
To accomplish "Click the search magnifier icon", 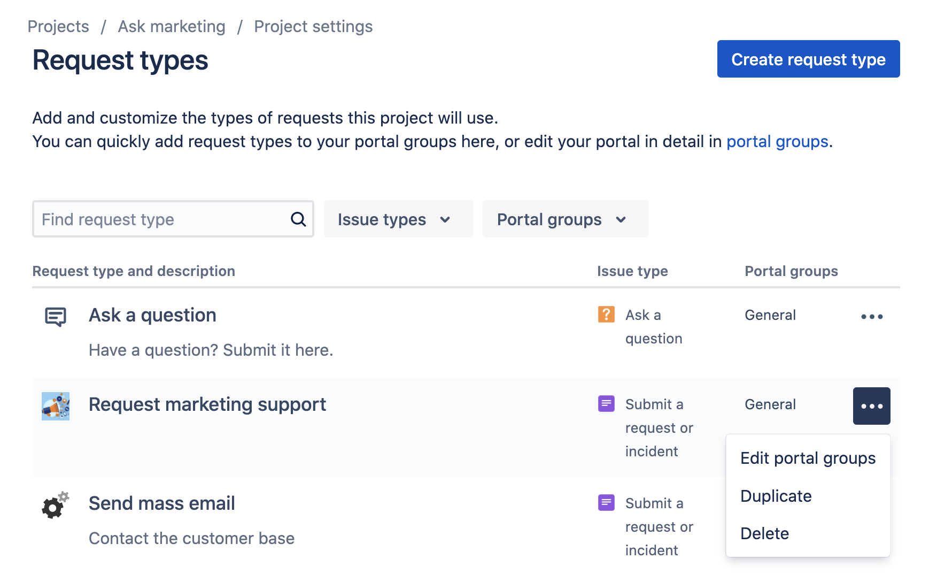I will (x=298, y=219).
